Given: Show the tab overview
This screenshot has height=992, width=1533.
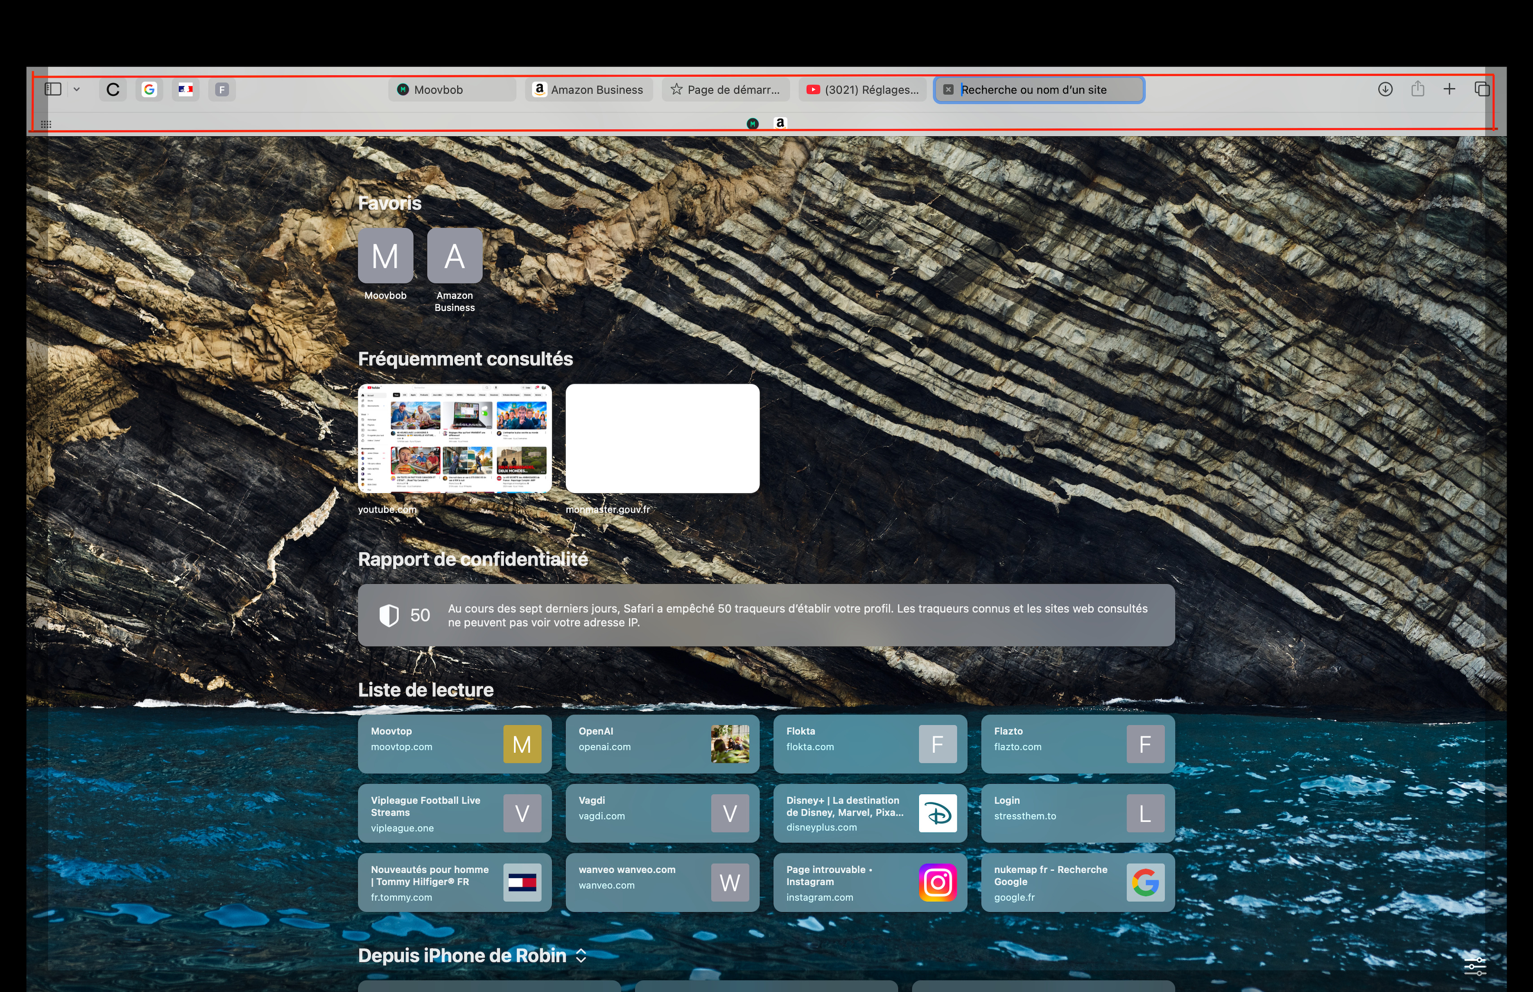Looking at the screenshot, I should pos(1481,90).
